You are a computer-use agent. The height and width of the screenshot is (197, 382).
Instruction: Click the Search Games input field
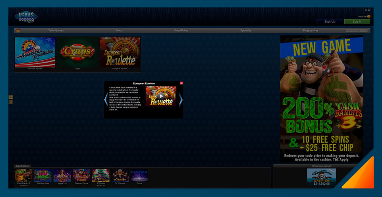point(355,31)
